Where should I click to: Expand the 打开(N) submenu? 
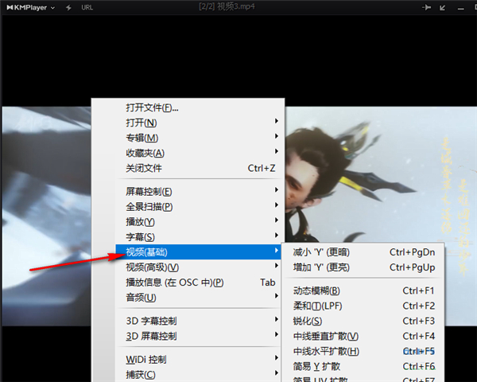tap(200, 123)
